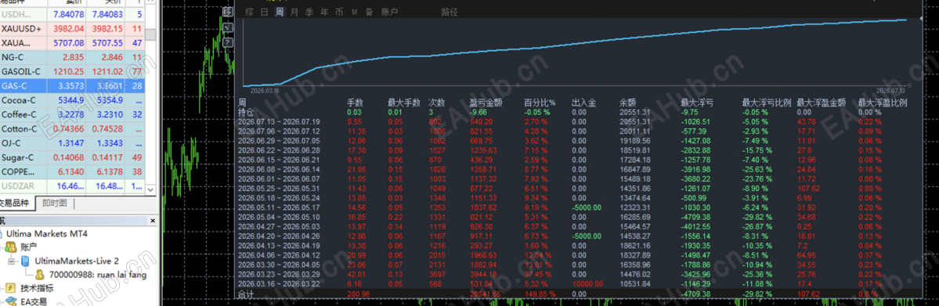Click the 百分比% column header
The width and height of the screenshot is (939, 306).
(540, 103)
